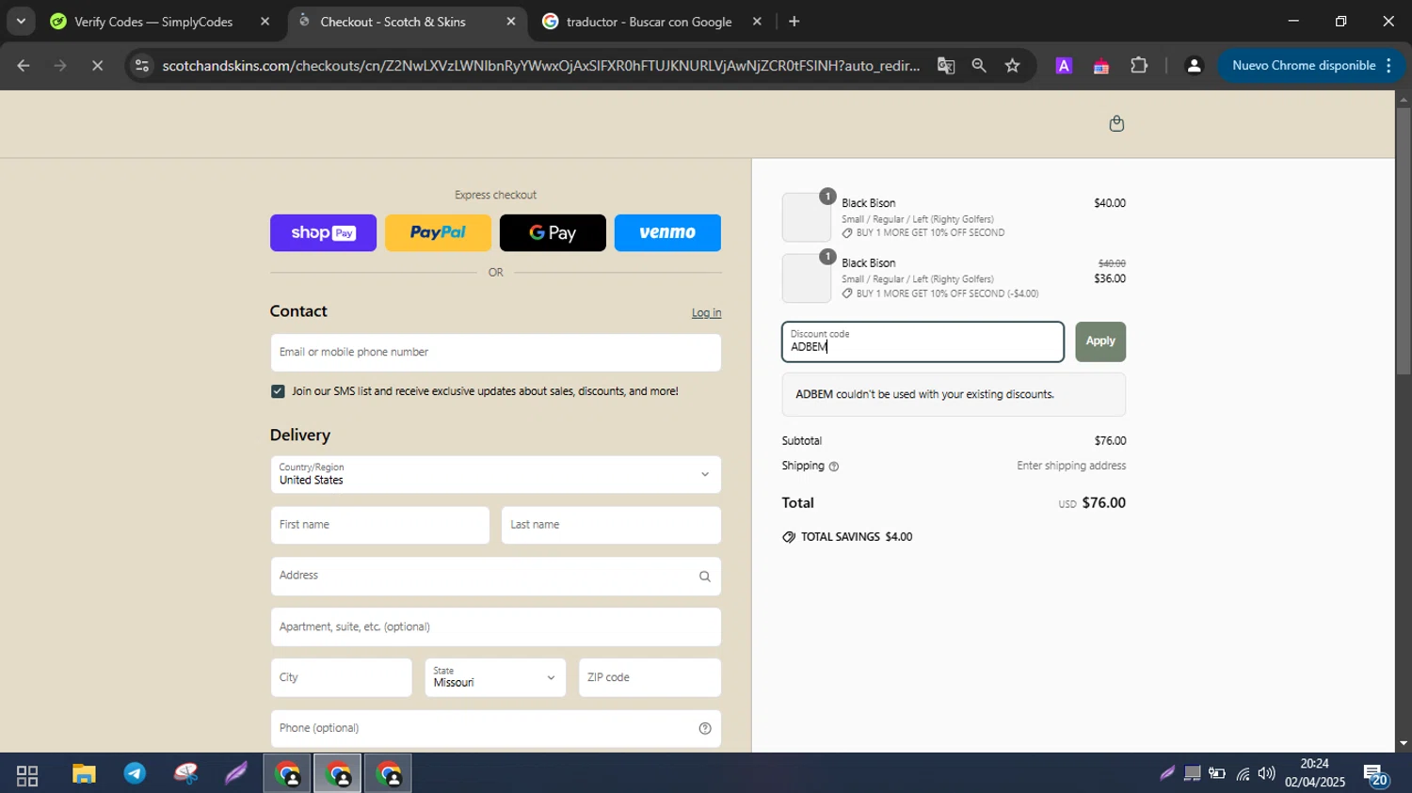Click the City field

(x=342, y=677)
